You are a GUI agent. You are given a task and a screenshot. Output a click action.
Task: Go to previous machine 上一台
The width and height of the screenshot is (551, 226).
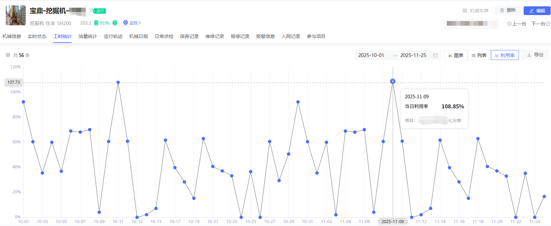click(x=517, y=24)
